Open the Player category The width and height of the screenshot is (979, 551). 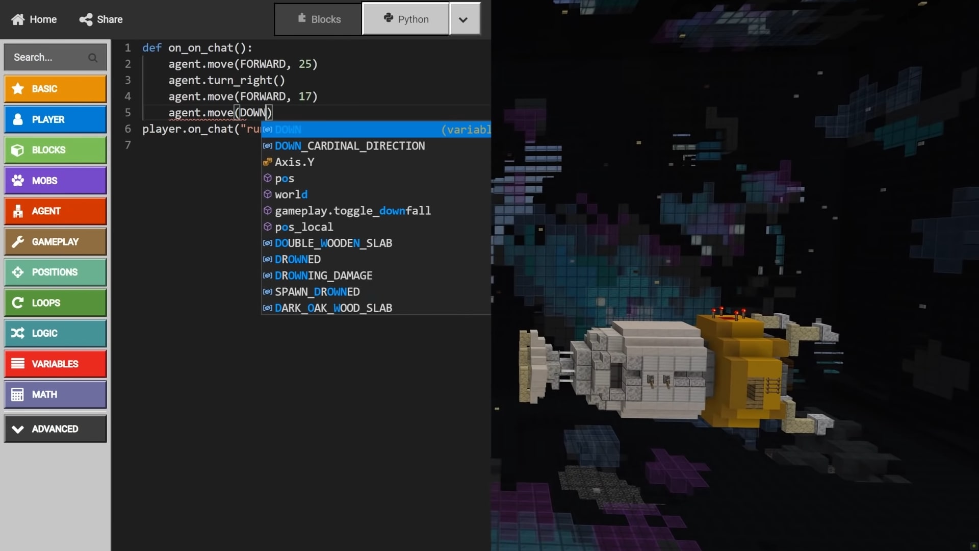pos(55,119)
